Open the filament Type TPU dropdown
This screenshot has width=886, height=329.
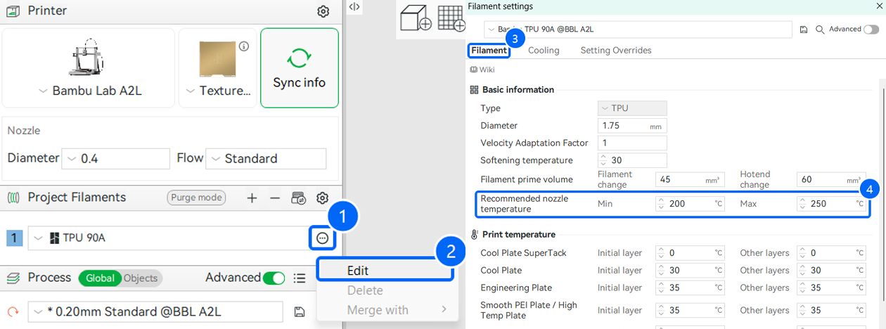click(632, 108)
